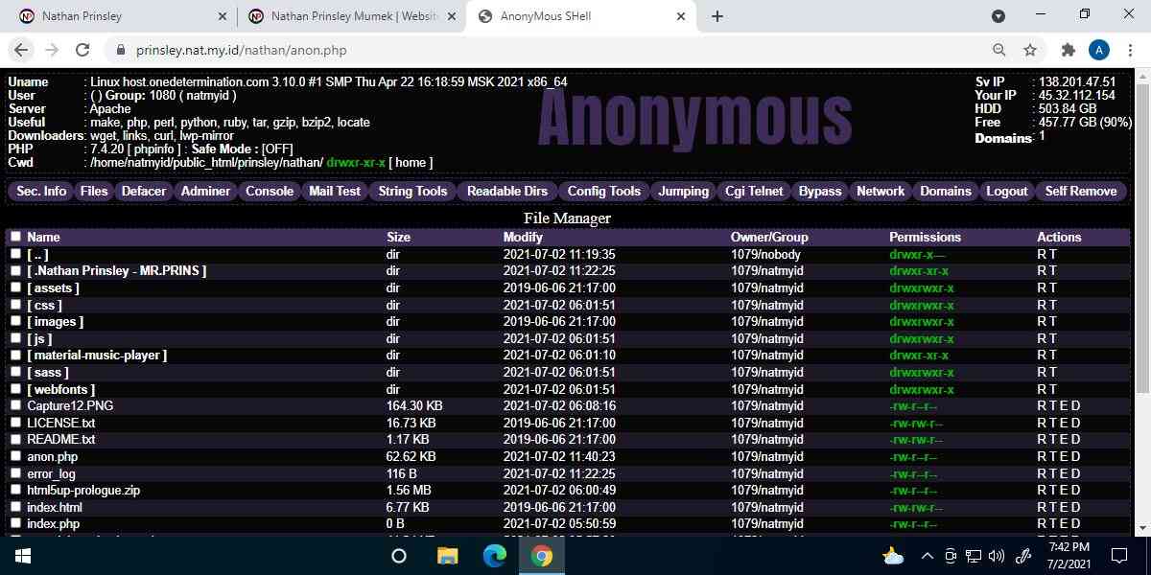Image resolution: width=1151 pixels, height=575 pixels.
Task: Toggle the select-all checkbox beside Name header
Action: pyautogui.click(x=15, y=237)
